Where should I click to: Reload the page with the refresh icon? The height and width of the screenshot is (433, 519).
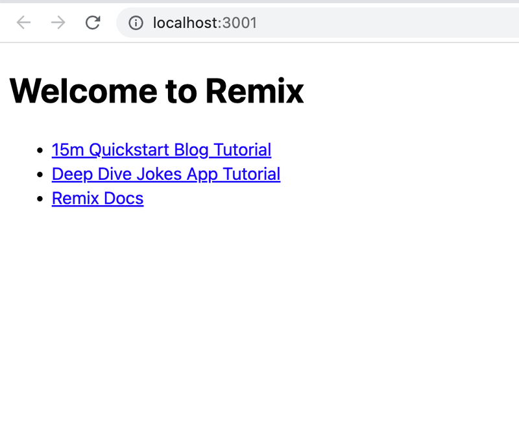click(x=93, y=23)
